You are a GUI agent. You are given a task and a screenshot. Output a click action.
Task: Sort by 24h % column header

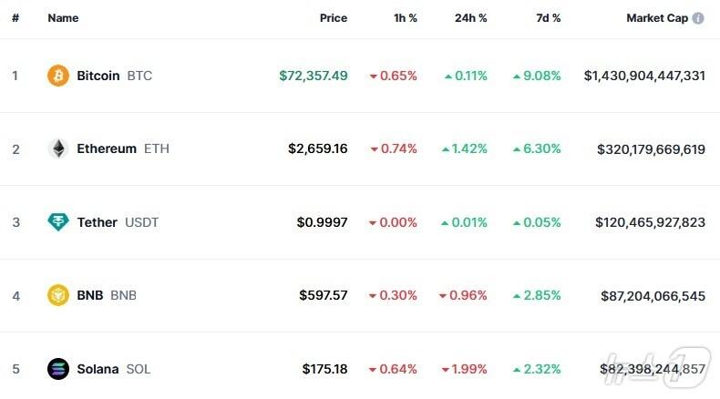click(470, 18)
